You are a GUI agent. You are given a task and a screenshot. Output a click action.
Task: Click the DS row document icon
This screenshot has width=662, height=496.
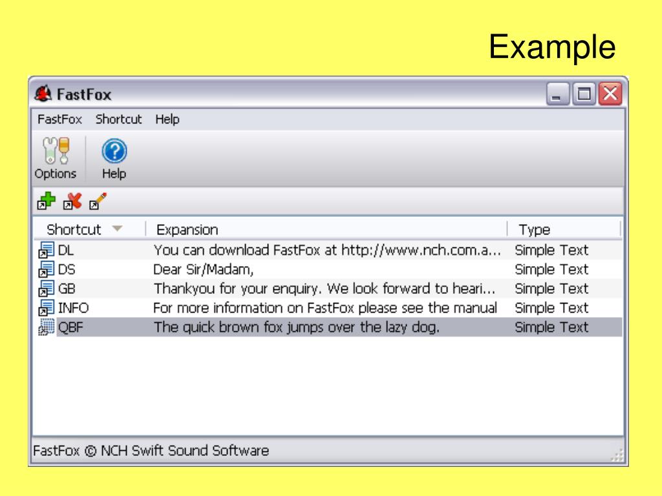click(x=46, y=269)
